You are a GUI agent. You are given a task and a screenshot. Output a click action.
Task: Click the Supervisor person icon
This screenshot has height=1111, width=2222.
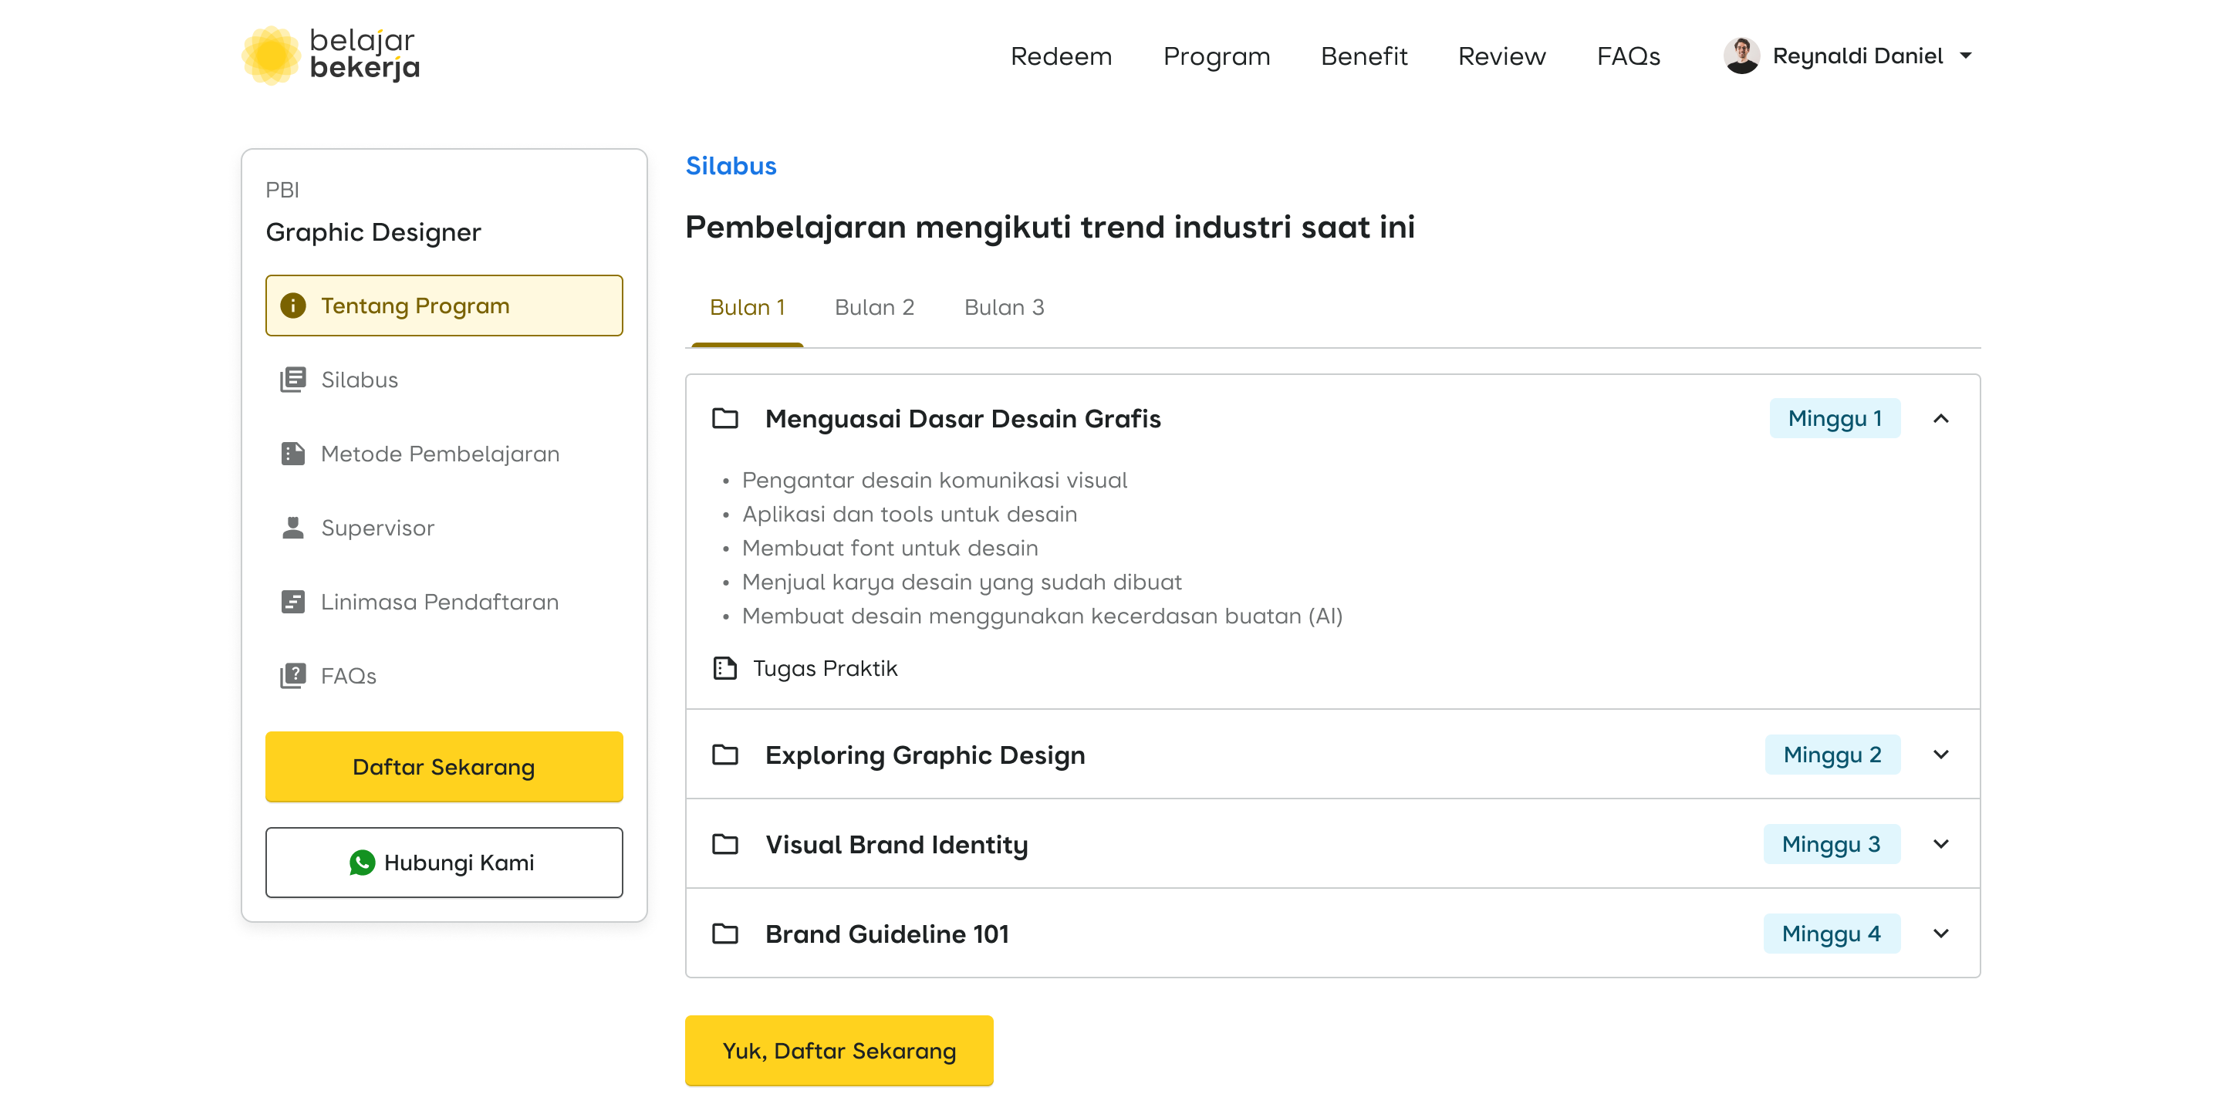click(x=292, y=528)
